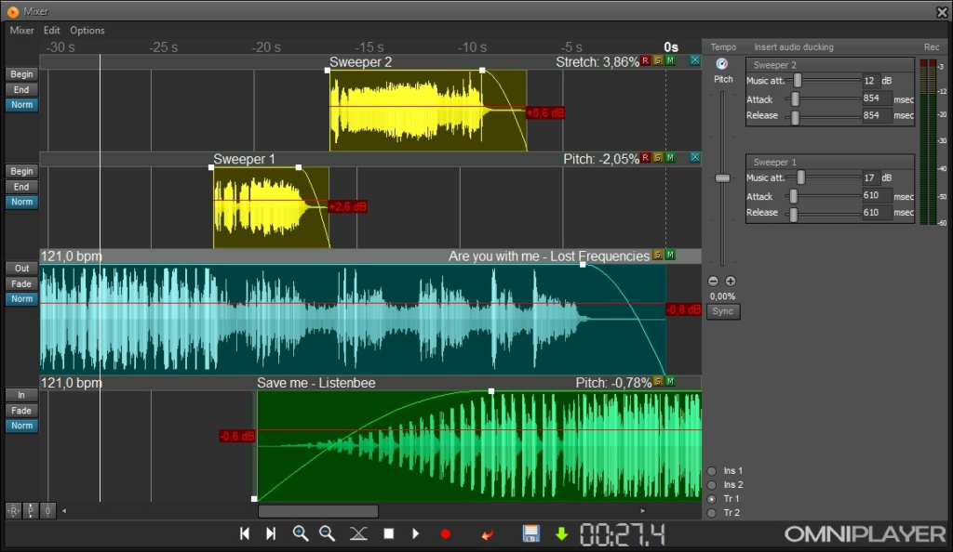Open the Mixer menu
This screenshot has width=953, height=552.
(x=22, y=31)
